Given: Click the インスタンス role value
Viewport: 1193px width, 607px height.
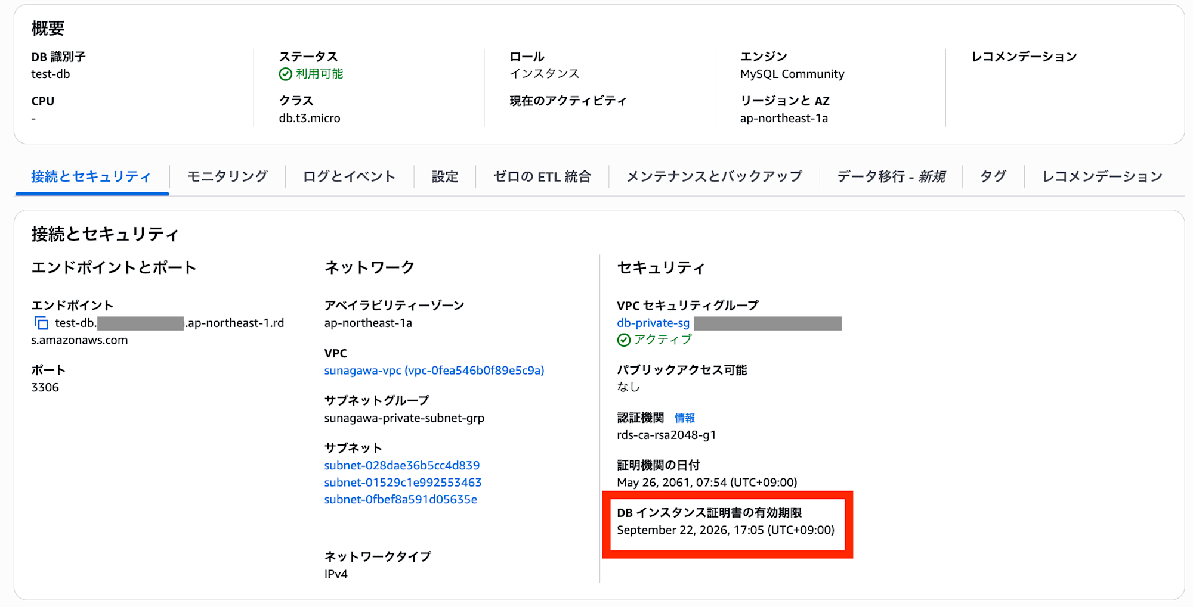Looking at the screenshot, I should point(545,74).
